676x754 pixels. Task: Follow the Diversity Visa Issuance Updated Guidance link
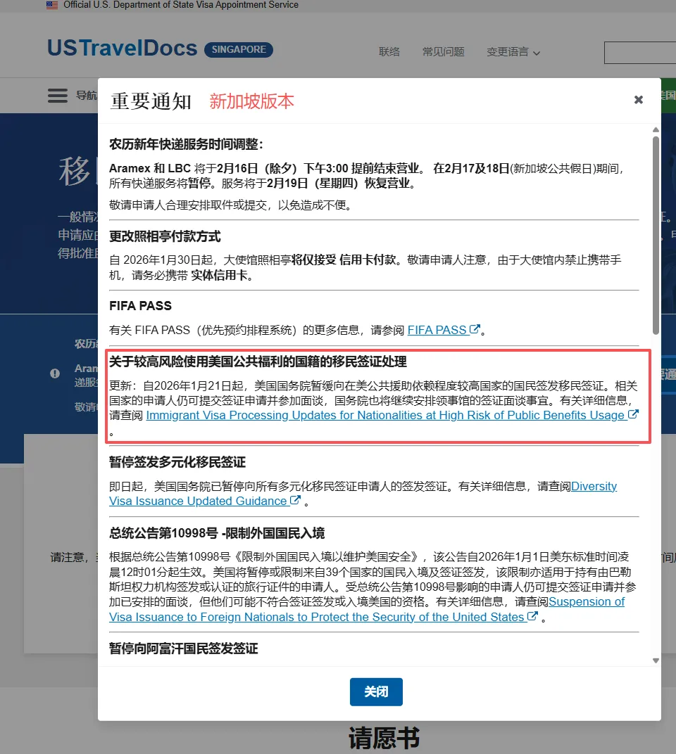pos(197,501)
